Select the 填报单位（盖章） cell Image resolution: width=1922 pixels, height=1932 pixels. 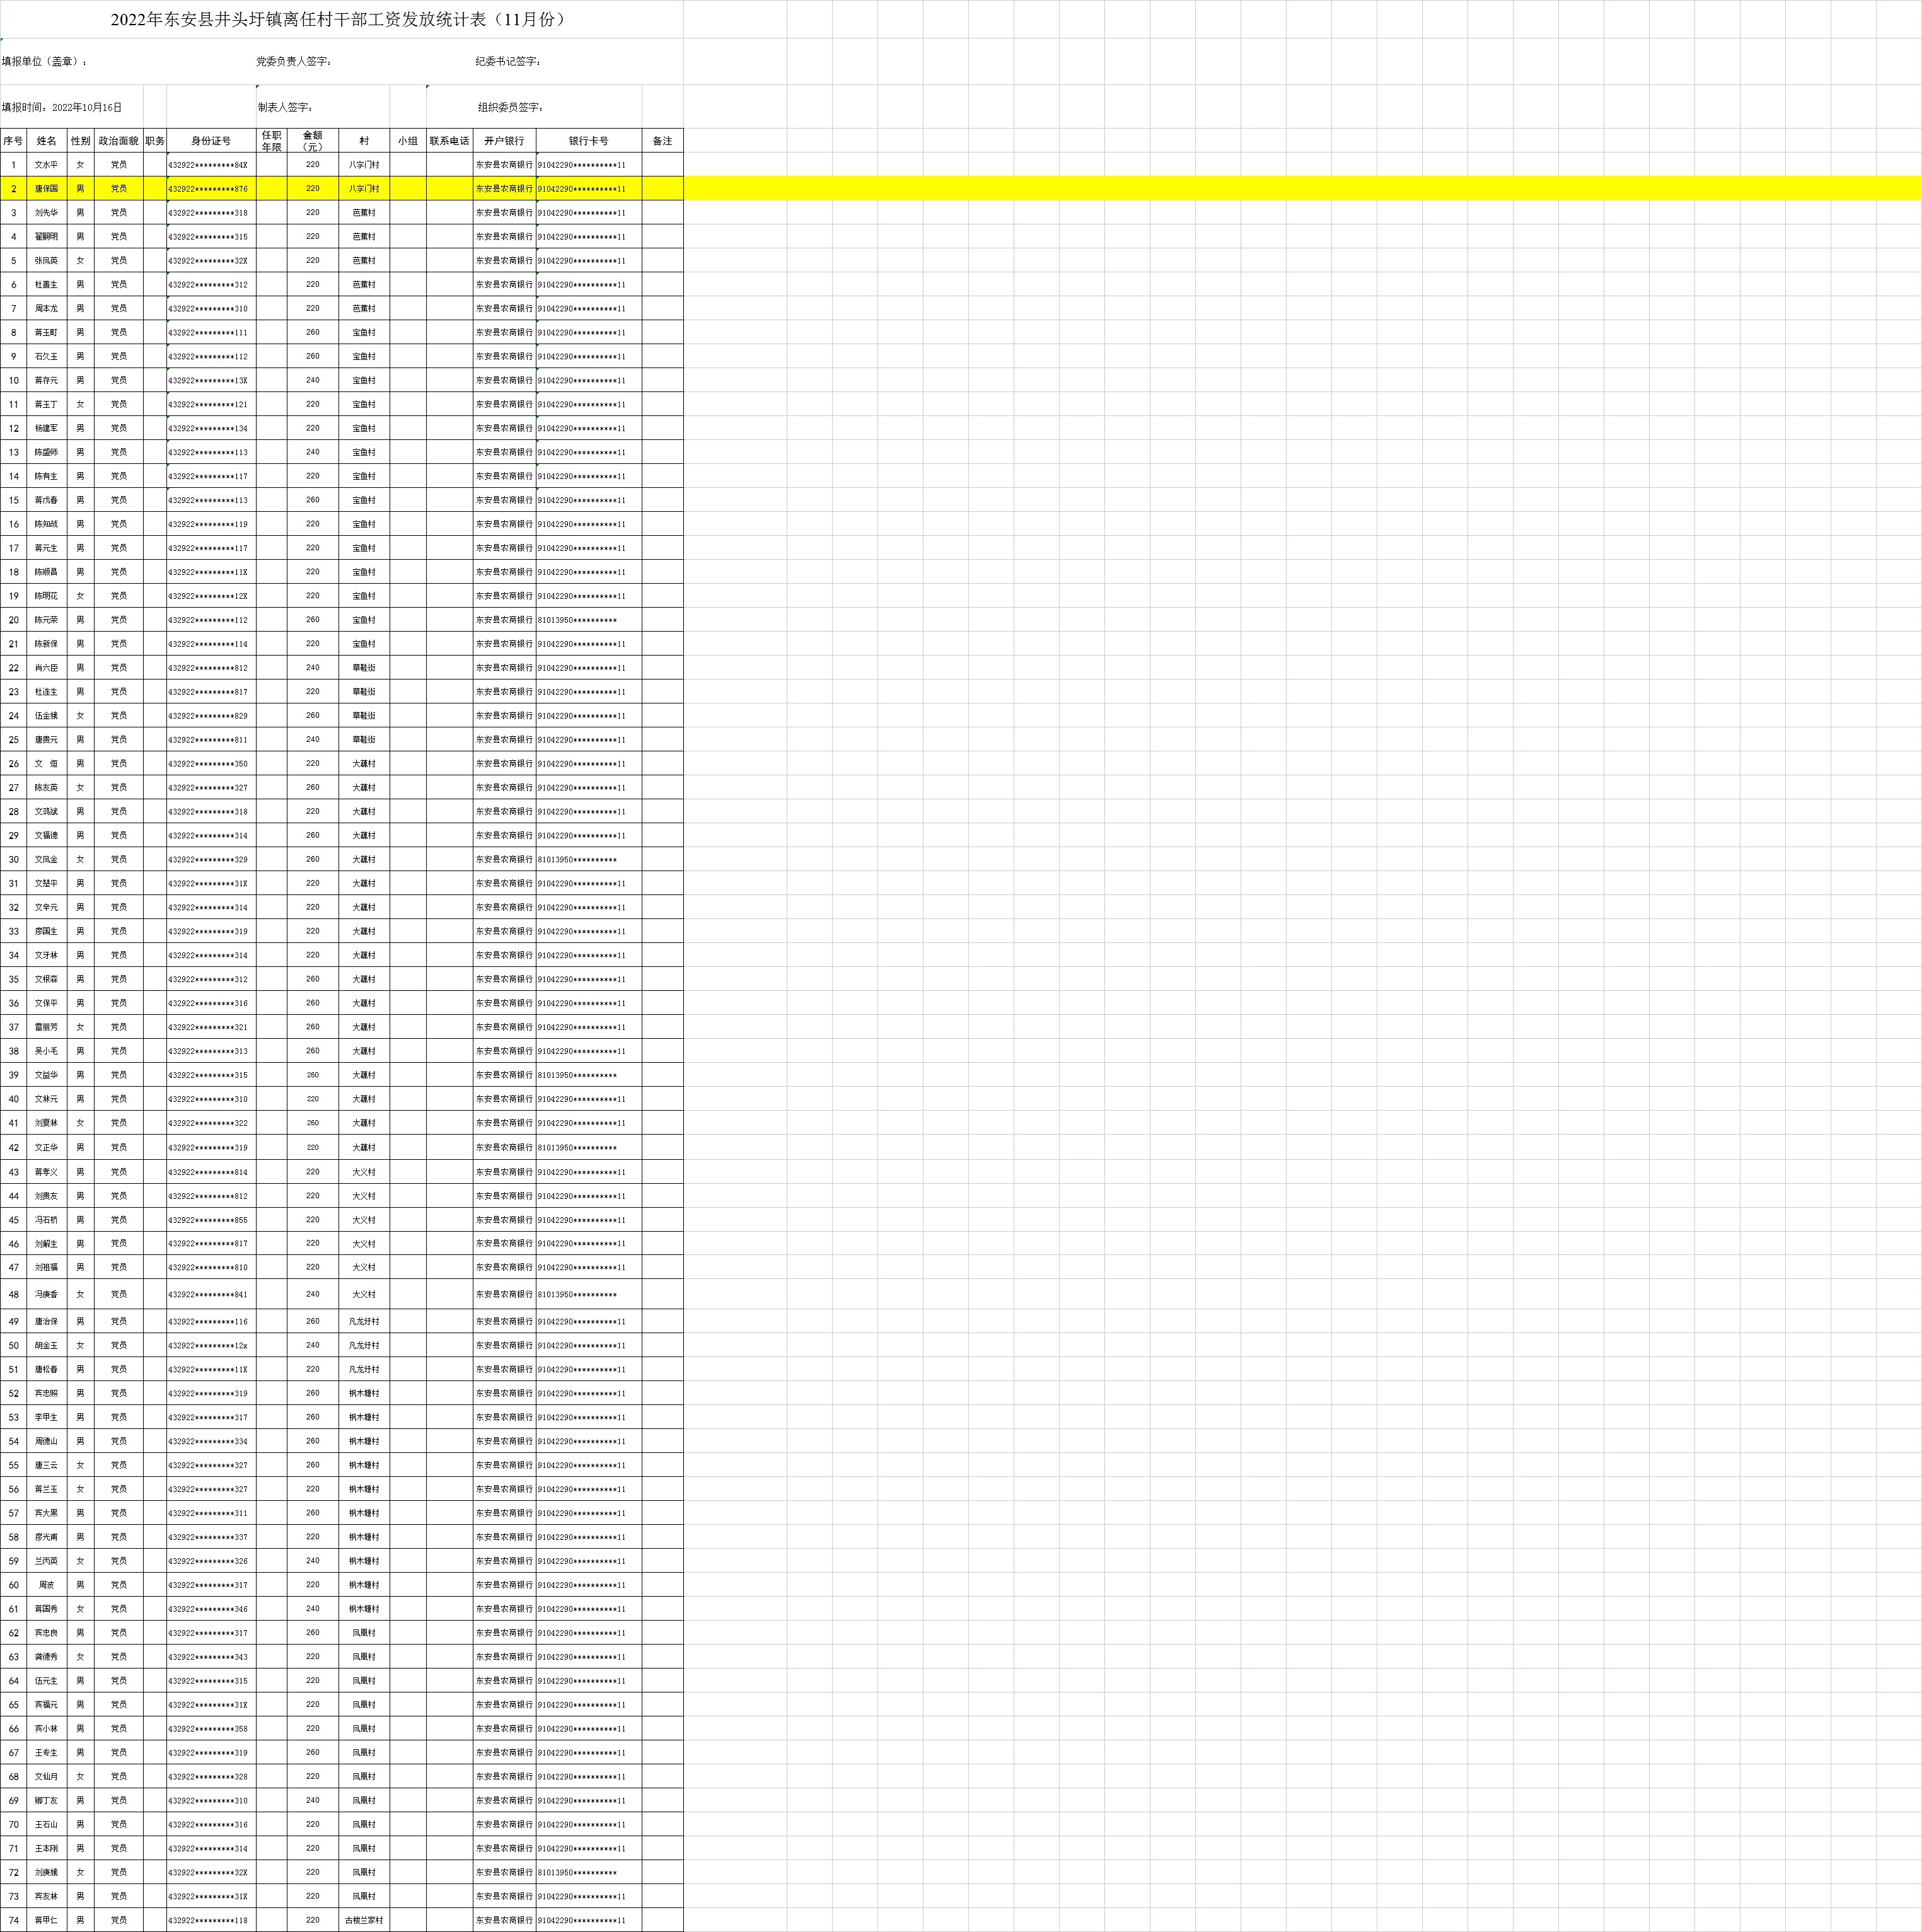point(45,62)
